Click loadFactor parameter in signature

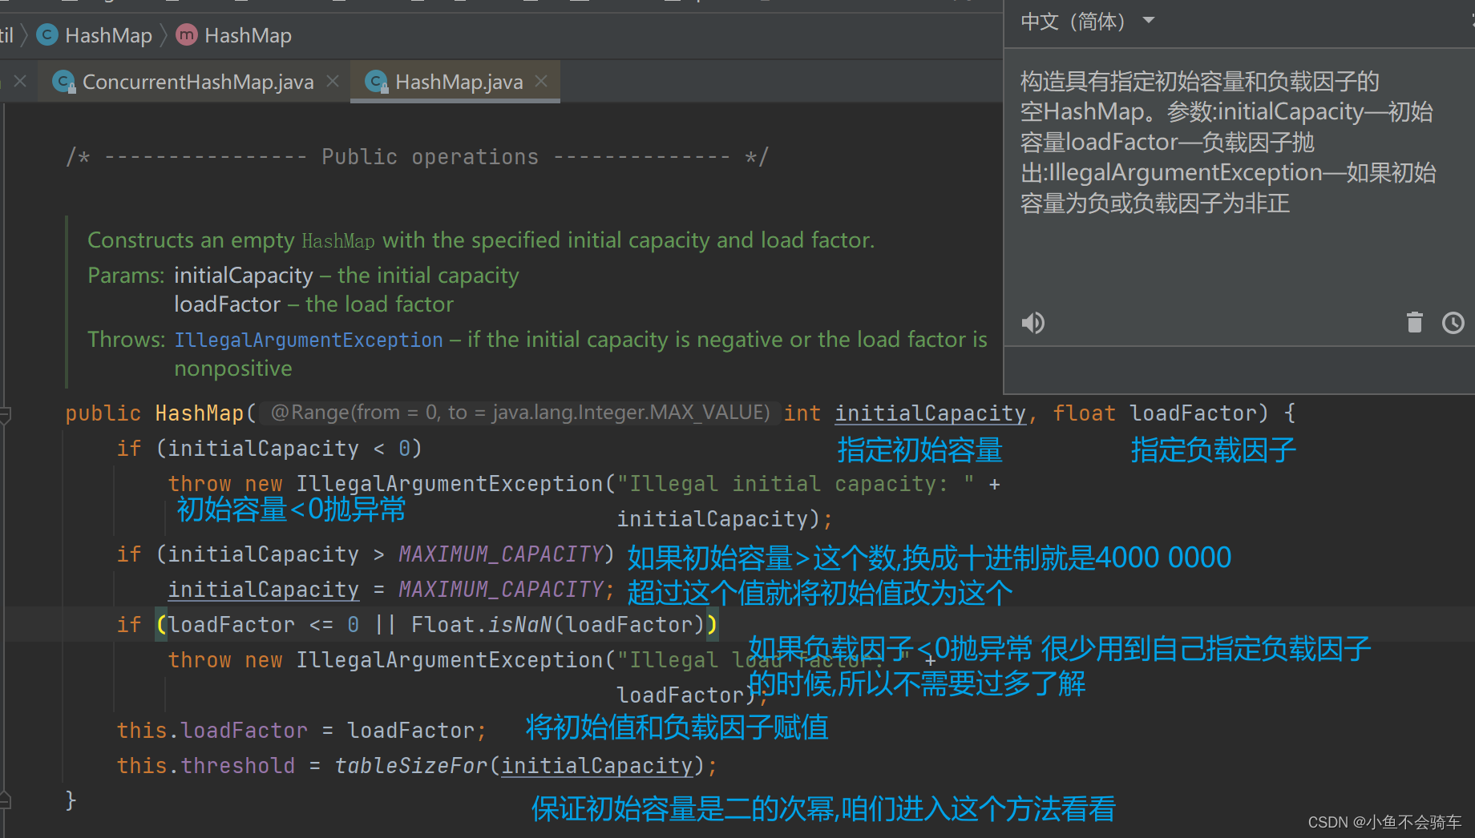pyautogui.click(x=1193, y=413)
